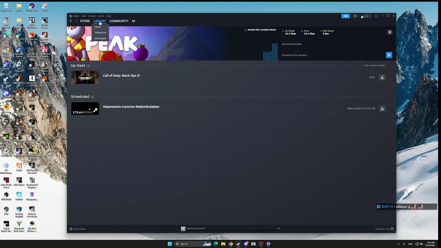The height and width of the screenshot is (248, 441).
Task: Open Stremio desktop shortcut
Action: click(6, 65)
